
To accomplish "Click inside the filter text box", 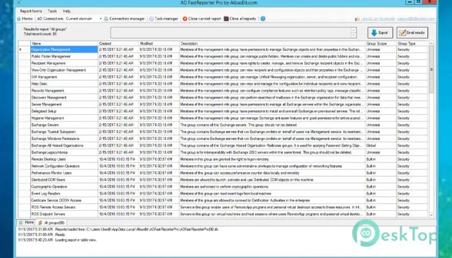I will 231,32.
